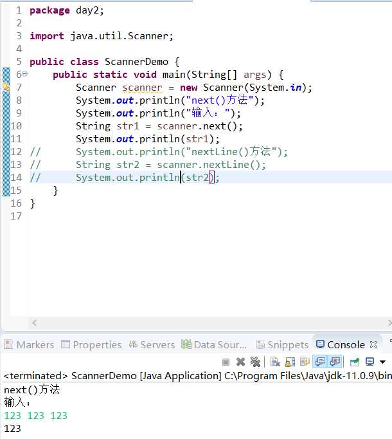Click the underlined 'scanner' variable on line 7

pos(142,88)
